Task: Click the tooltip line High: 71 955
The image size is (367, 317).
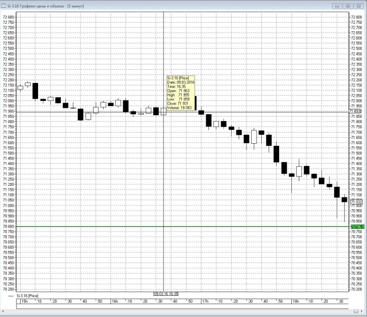Action: coord(178,95)
